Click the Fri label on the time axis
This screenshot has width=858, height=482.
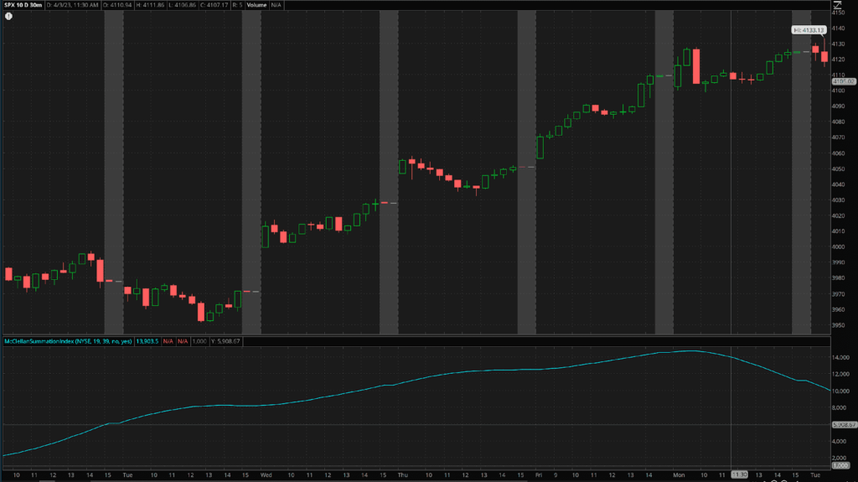(539, 475)
